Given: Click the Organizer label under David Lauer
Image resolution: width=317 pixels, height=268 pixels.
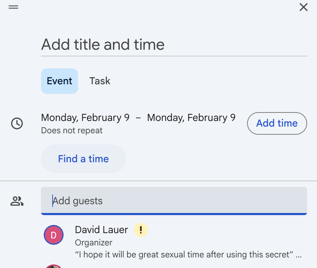Looking at the screenshot, I should 94,243.
